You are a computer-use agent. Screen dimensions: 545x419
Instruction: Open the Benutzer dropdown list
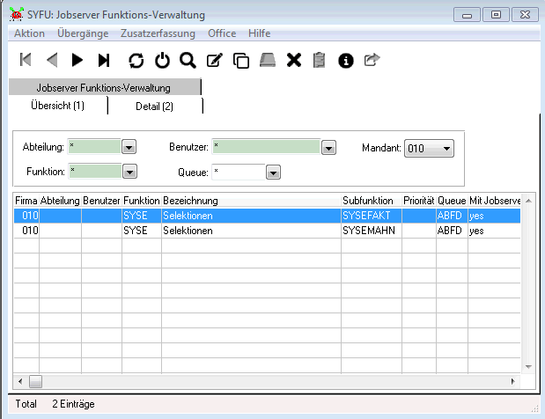(328, 148)
